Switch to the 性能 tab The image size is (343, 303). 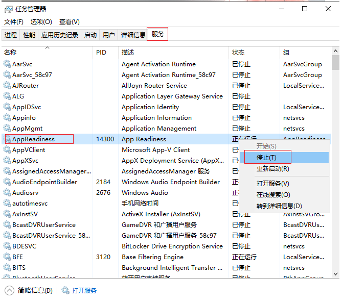(29, 35)
